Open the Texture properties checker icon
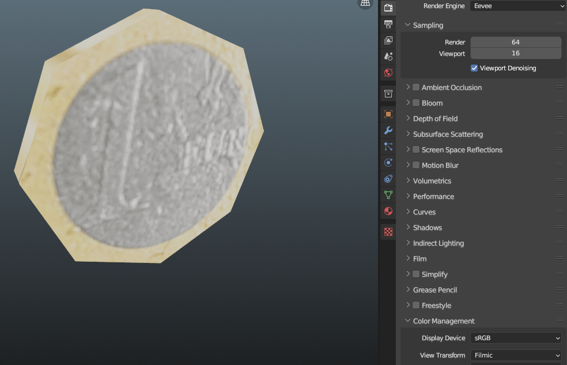This screenshot has height=365, width=567. point(388,232)
